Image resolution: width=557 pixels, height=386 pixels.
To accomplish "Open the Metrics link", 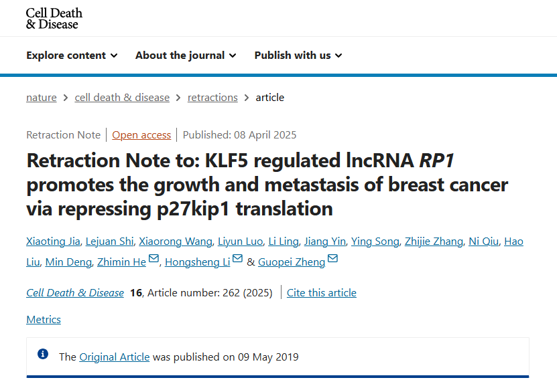I will click(x=44, y=319).
